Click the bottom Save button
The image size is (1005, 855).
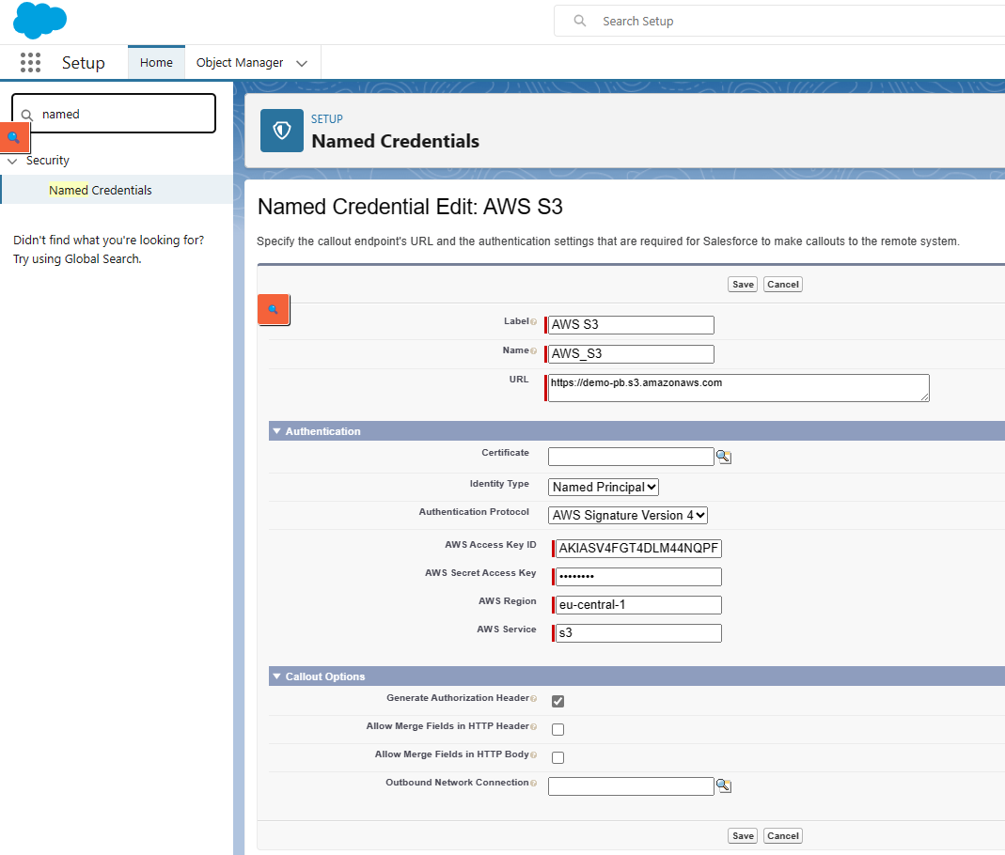tap(743, 836)
